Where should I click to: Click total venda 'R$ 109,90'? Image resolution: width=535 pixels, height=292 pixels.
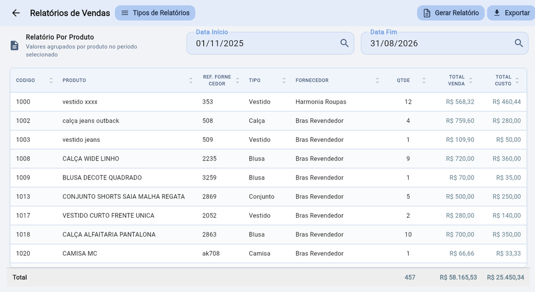pos(460,140)
